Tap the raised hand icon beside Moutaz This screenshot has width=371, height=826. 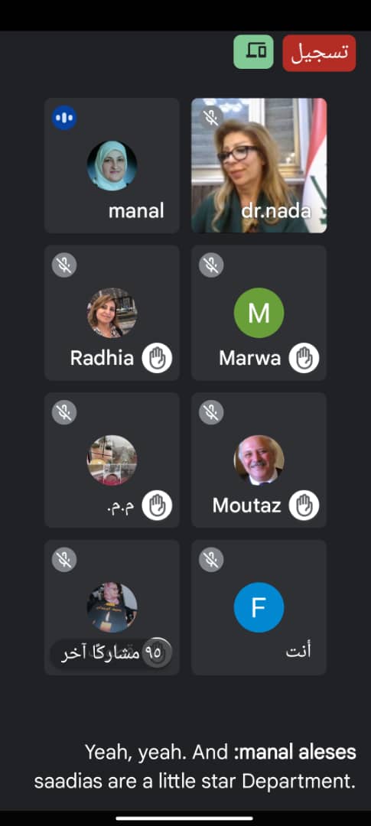(x=304, y=506)
